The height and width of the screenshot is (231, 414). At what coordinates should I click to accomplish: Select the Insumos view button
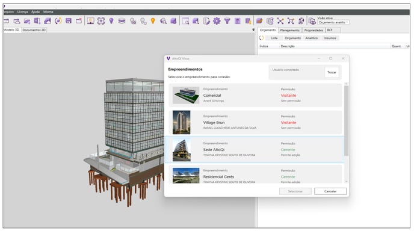coord(330,38)
